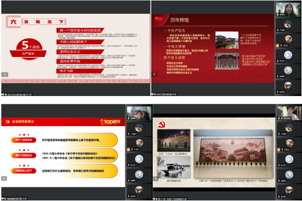Toggle the mic icon under the white-shirt speaker's video

[x=279, y=118]
